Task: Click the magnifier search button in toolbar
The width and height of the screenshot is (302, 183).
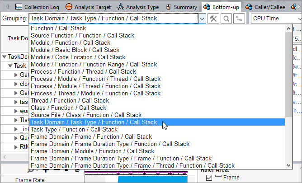Action: click(x=226, y=19)
